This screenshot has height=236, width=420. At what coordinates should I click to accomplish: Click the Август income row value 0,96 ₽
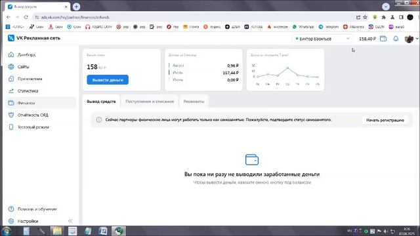coord(233,66)
